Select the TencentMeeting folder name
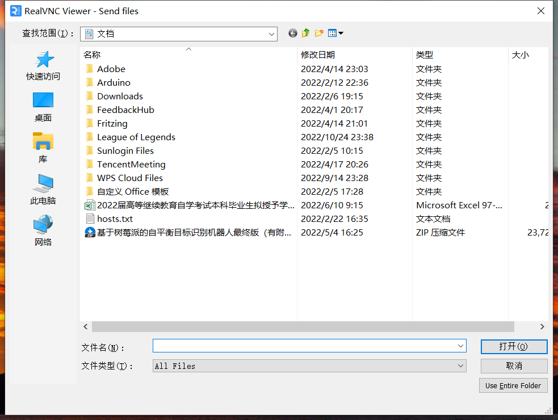This screenshot has height=420, width=558. click(x=131, y=165)
